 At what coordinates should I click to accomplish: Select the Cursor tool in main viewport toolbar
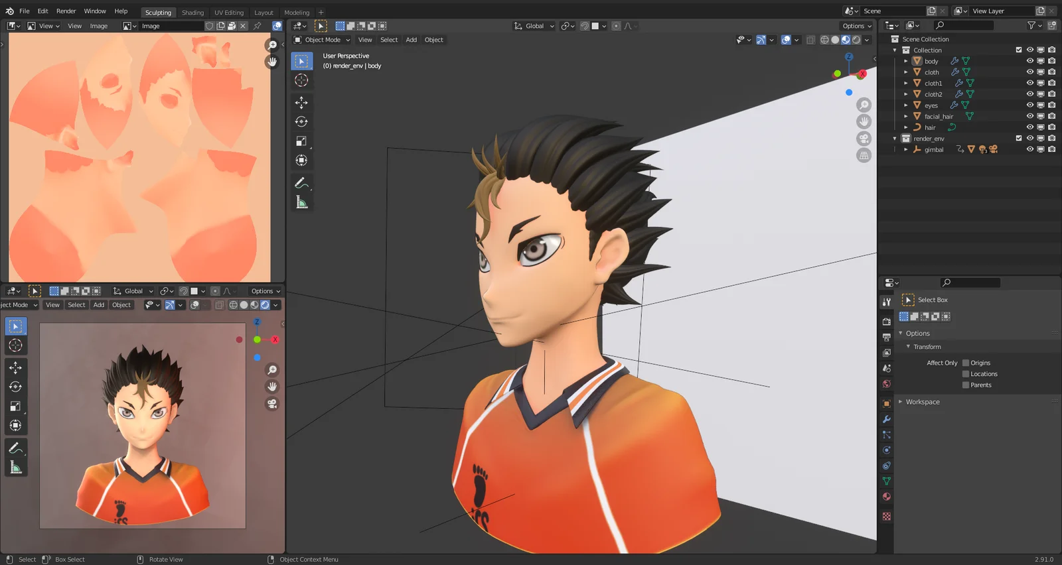tap(301, 80)
